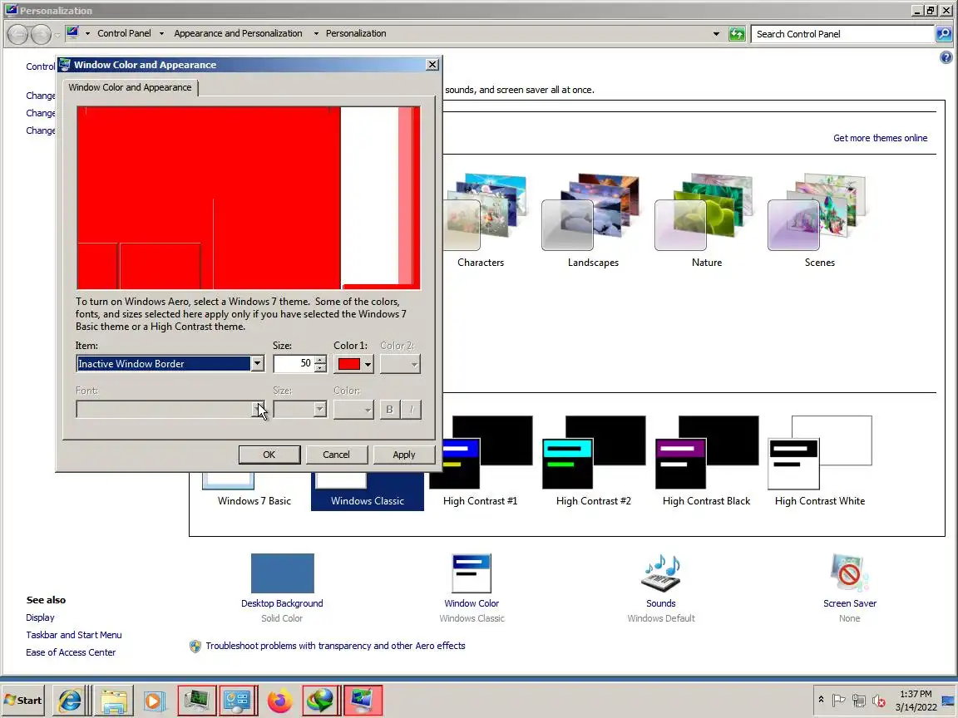Open recent pages dropdown beside nav arrows
958x718 pixels.
click(x=57, y=35)
